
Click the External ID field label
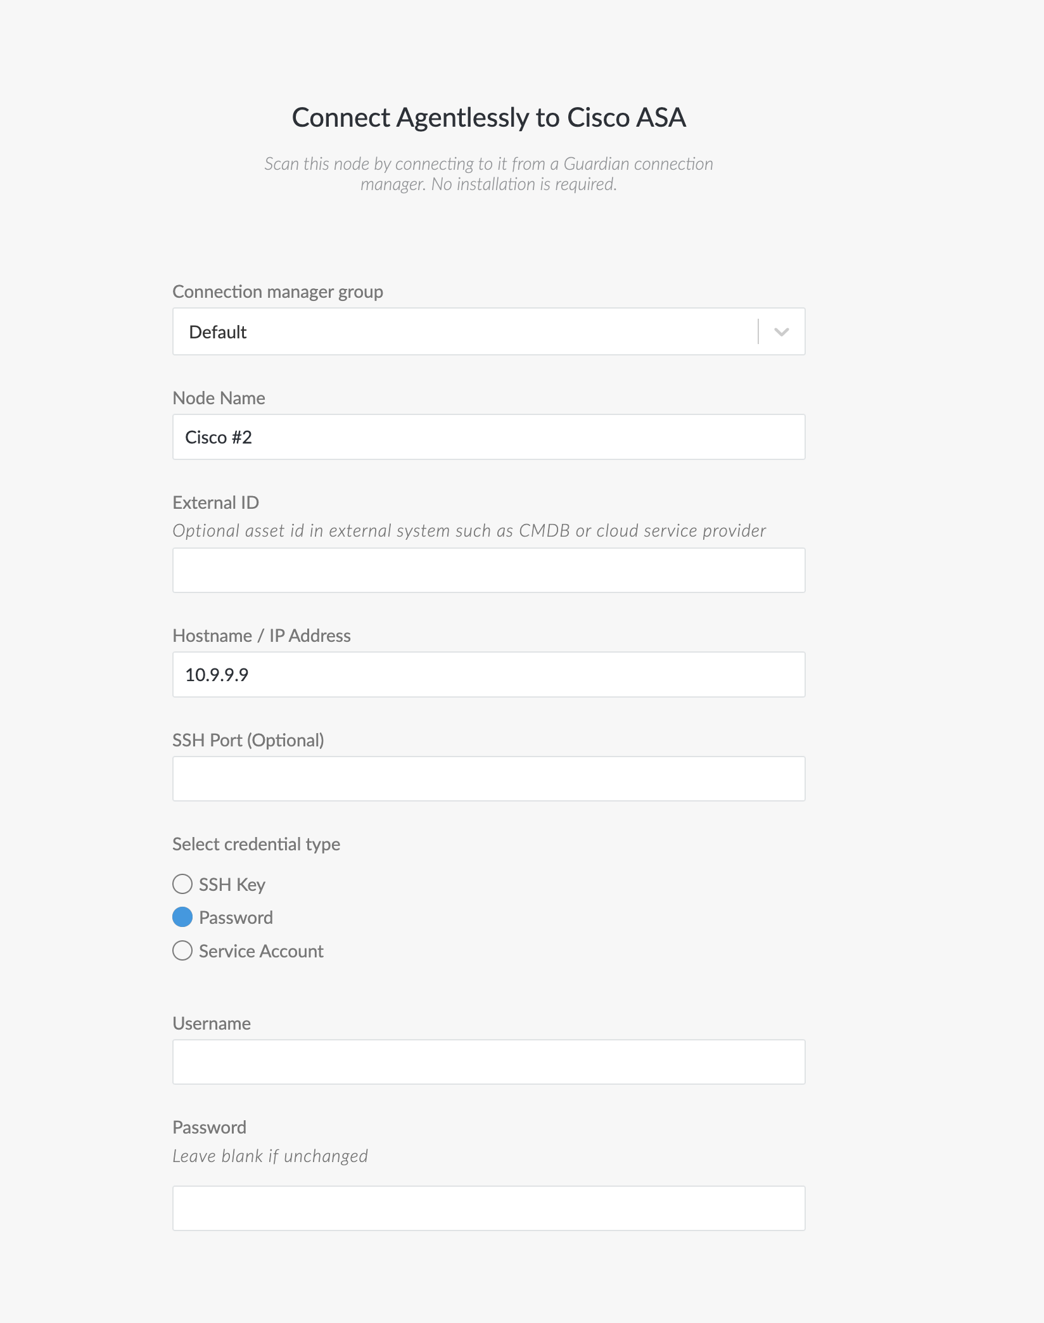(x=215, y=502)
